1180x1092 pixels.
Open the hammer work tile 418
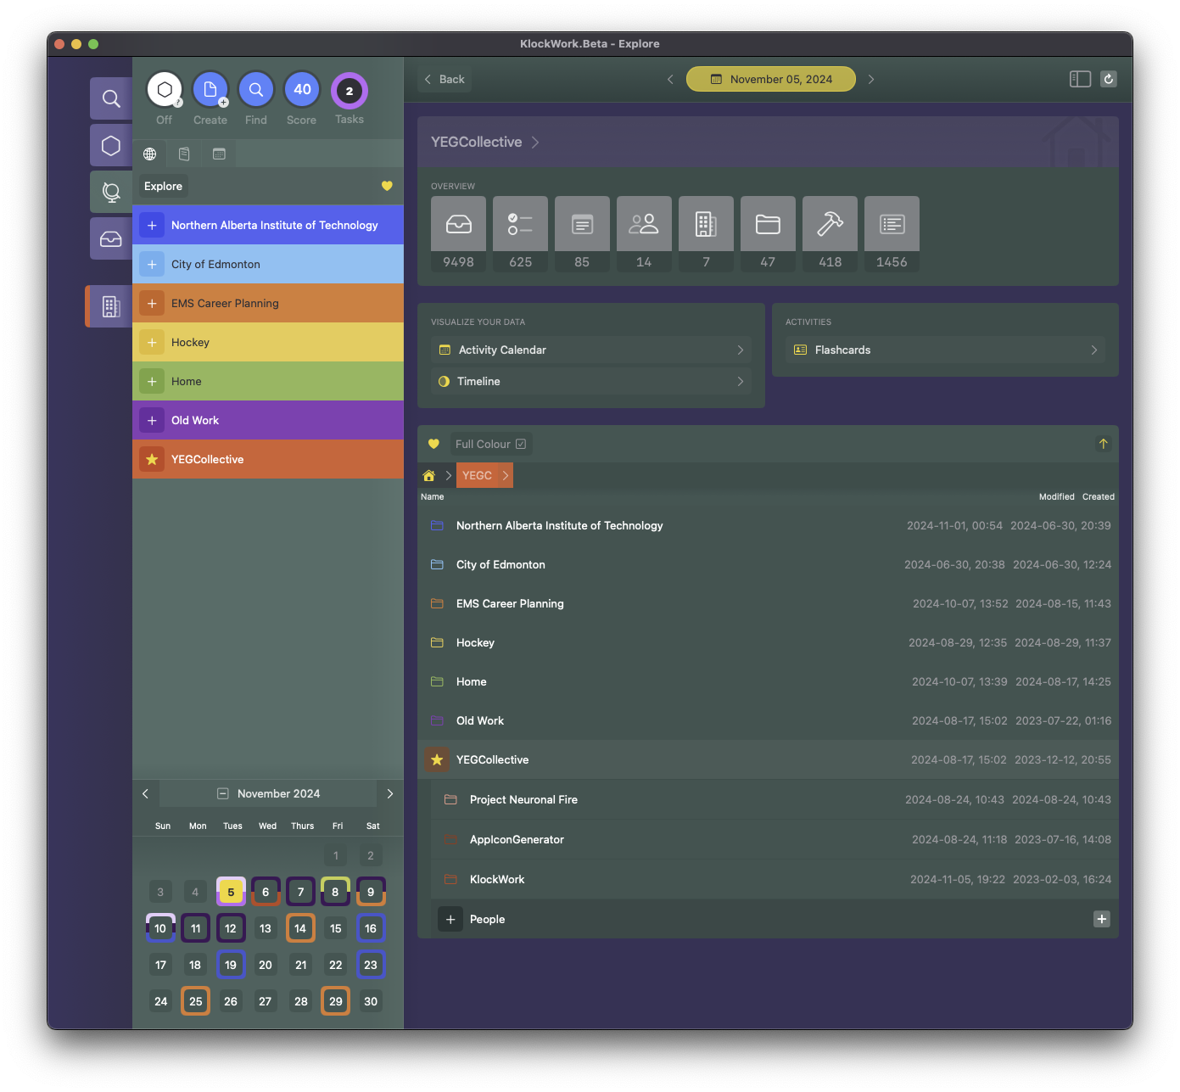point(830,234)
